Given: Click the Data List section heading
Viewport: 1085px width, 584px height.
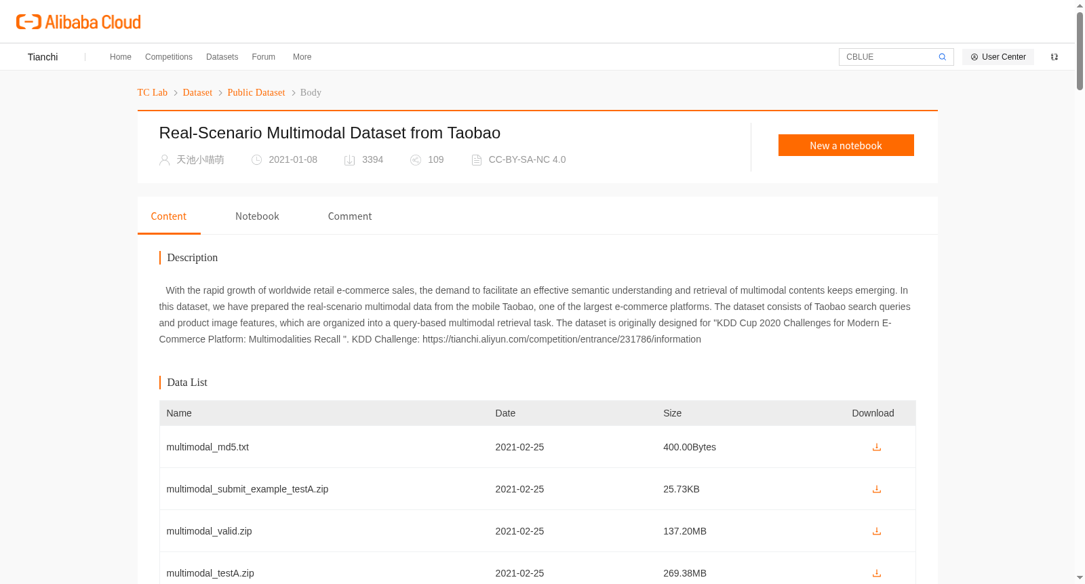Looking at the screenshot, I should [x=187, y=383].
